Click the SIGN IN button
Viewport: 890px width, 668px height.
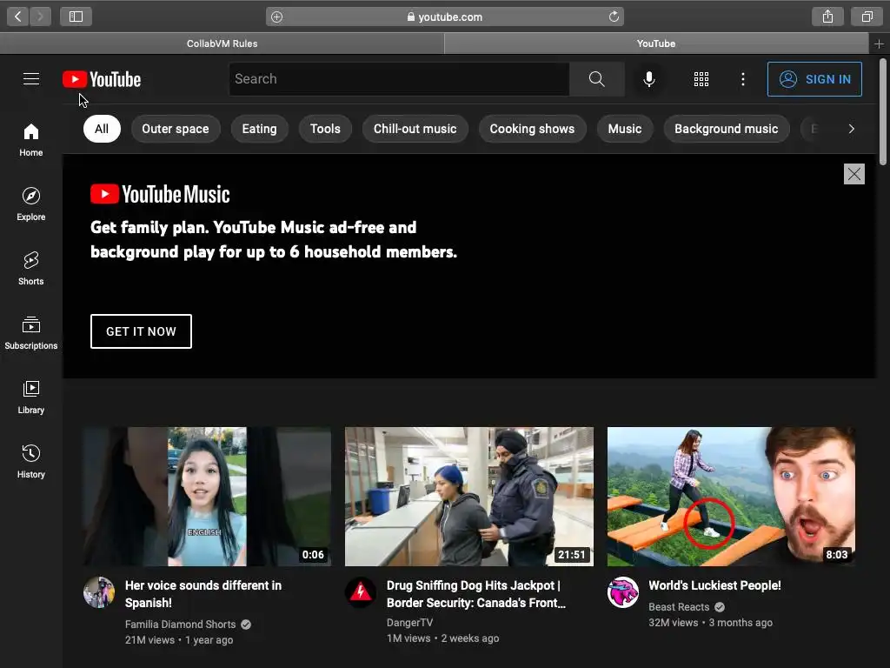click(814, 79)
